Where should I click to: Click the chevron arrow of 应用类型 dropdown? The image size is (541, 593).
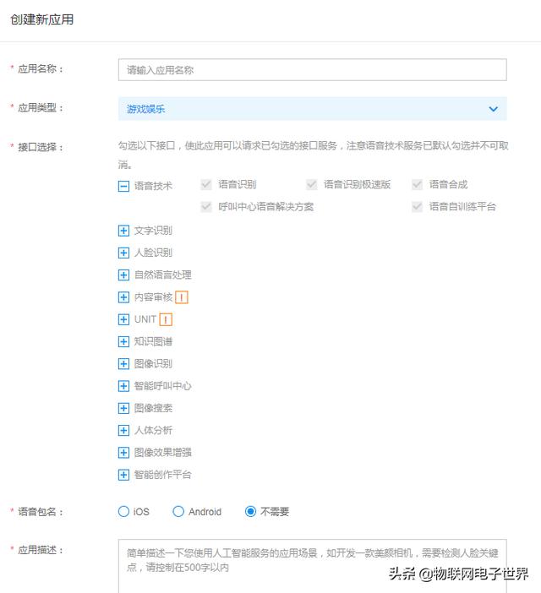[493, 109]
